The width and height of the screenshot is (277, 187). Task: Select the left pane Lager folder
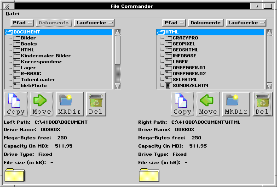pyautogui.click(x=58, y=68)
